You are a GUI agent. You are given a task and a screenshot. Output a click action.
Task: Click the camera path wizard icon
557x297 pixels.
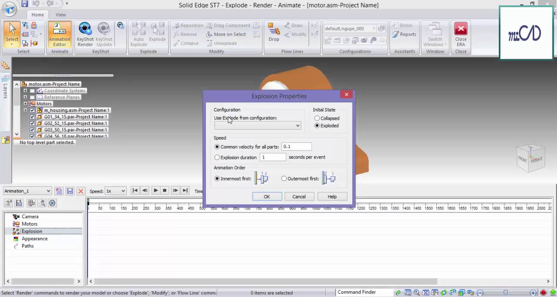[31, 203]
